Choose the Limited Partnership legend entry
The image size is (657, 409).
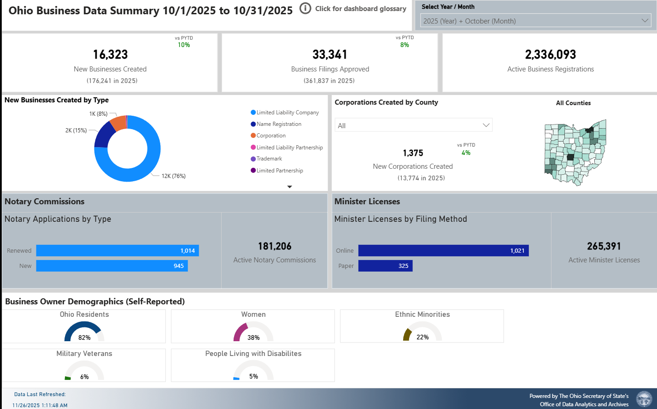[x=280, y=171]
